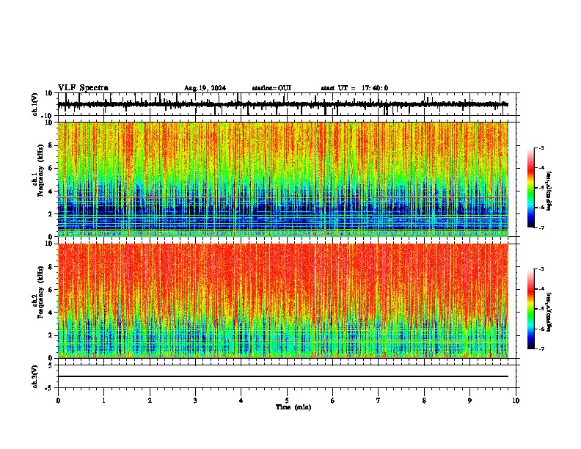Click the flat ch.3(V) signal line

(x=283, y=376)
